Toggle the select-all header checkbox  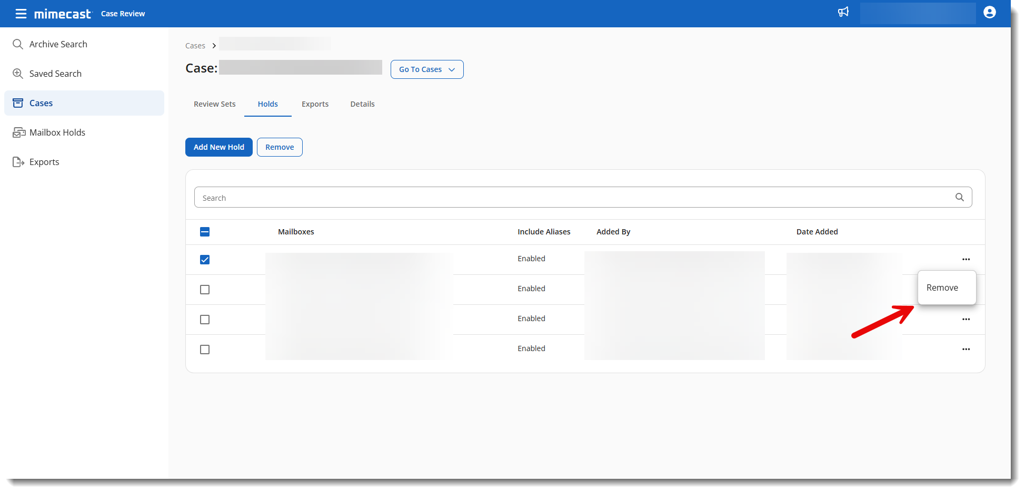(x=205, y=232)
